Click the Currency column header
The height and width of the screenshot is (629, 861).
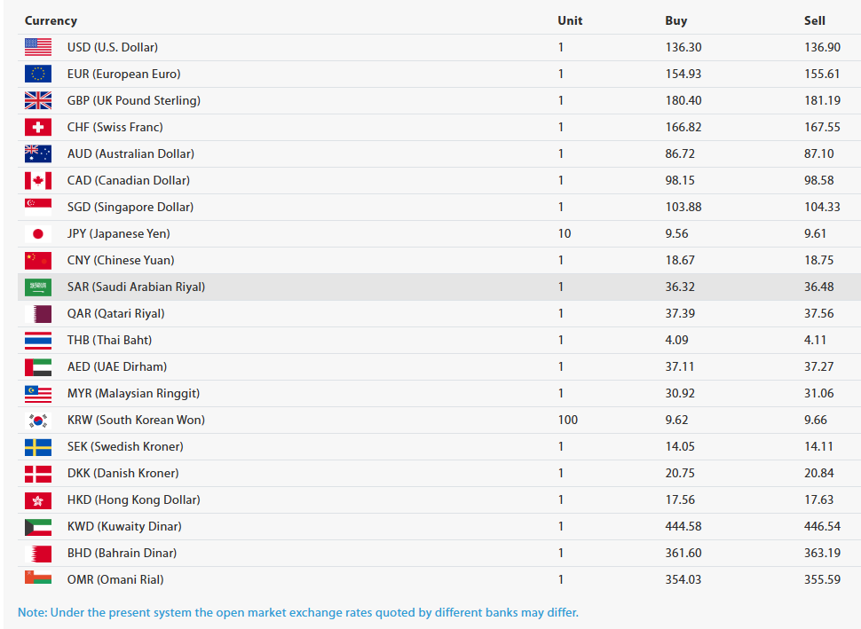[x=51, y=21]
